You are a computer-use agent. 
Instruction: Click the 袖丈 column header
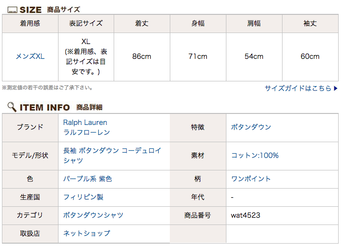point(310,23)
